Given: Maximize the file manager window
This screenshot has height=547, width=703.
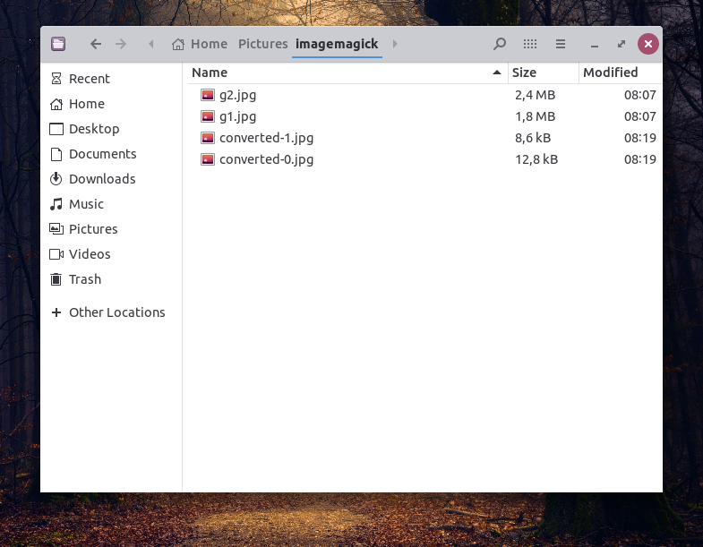Looking at the screenshot, I should point(622,44).
